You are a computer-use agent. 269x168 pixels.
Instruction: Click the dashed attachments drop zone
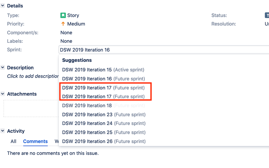coord(31,108)
